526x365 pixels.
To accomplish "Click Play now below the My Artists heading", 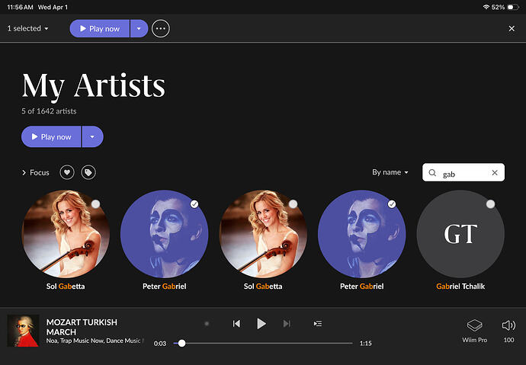I will [51, 137].
